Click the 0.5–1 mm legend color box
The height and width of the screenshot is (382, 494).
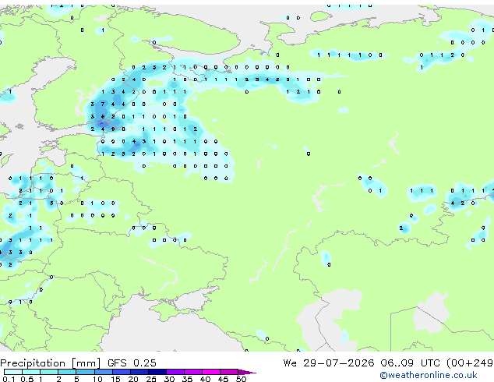[31, 372]
